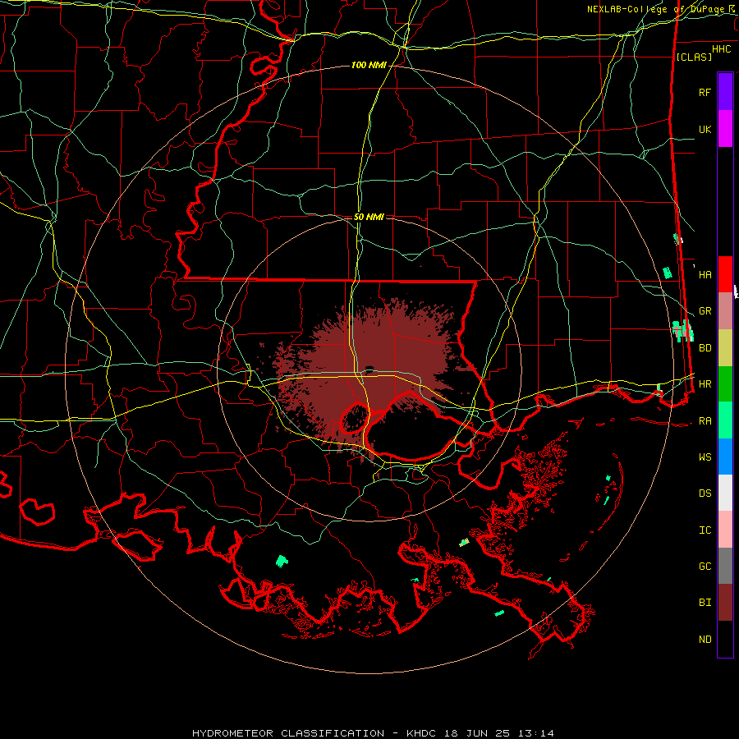Click the [CLAS] units label
This screenshot has height=739, width=739.
(694, 57)
